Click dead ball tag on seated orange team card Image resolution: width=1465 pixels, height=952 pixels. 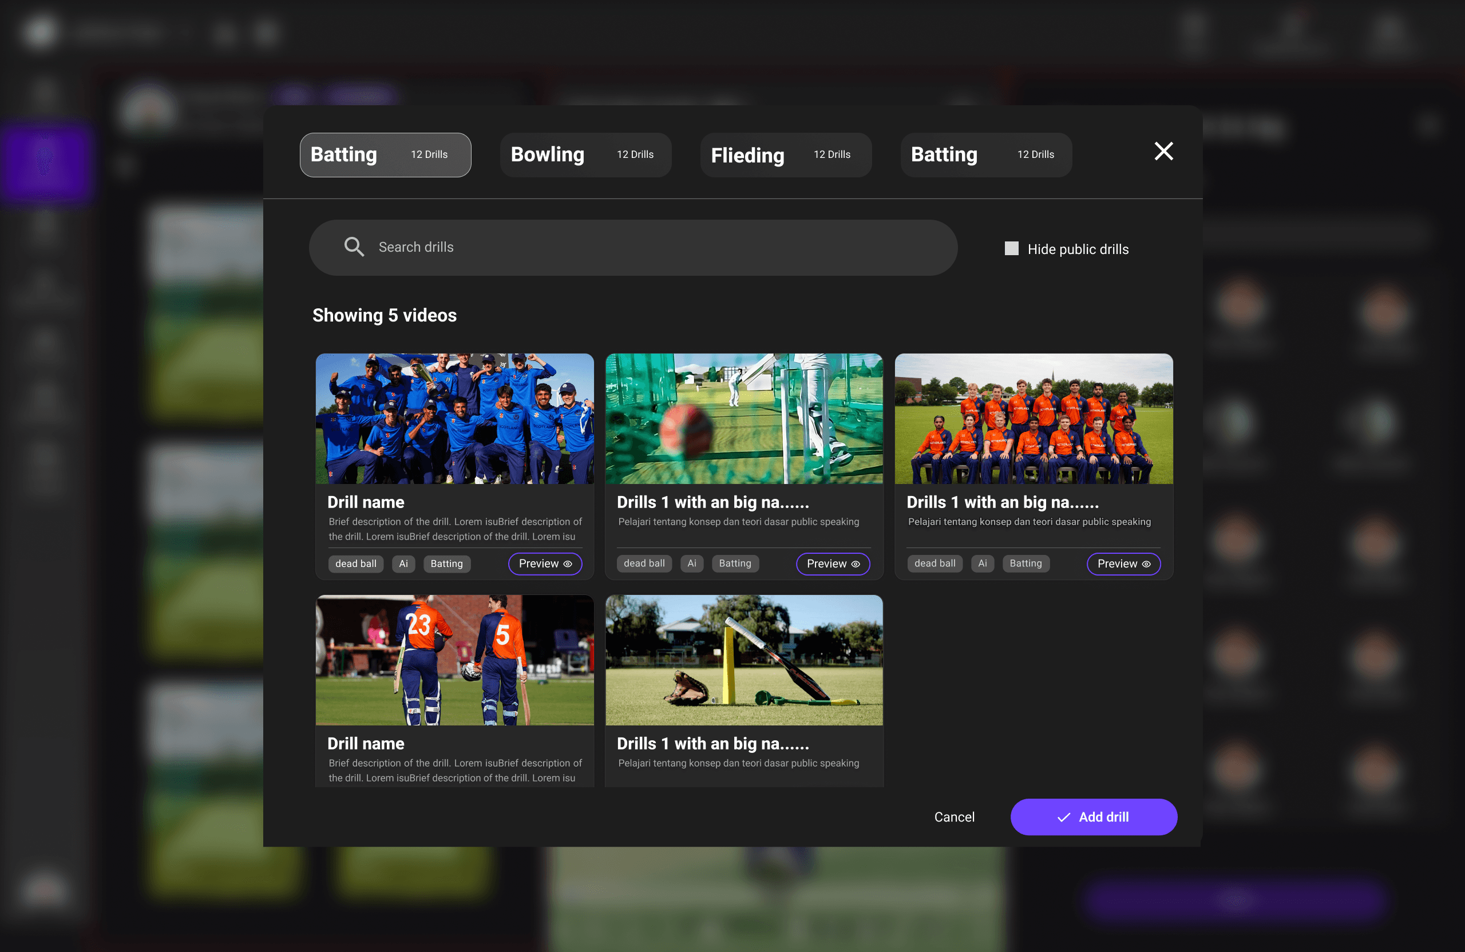[935, 563]
